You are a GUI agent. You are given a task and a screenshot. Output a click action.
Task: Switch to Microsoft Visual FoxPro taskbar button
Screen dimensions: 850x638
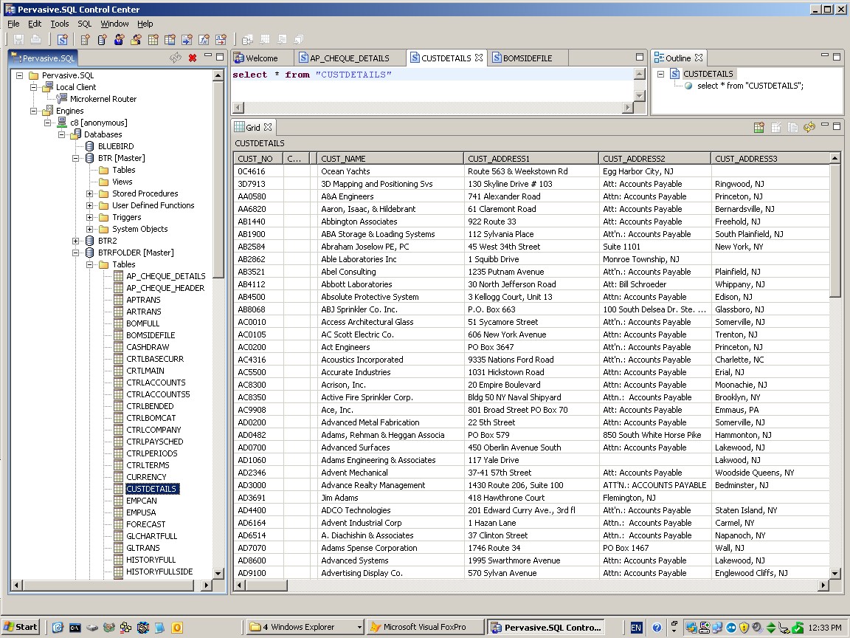[x=425, y=627]
